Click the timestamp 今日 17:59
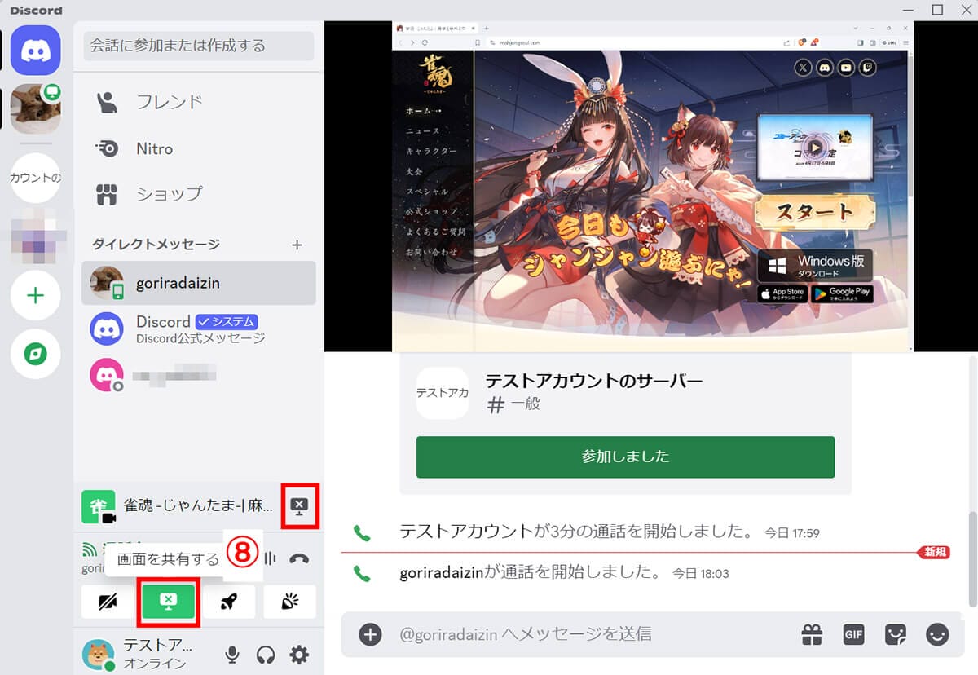The width and height of the screenshot is (978, 675). point(792,533)
